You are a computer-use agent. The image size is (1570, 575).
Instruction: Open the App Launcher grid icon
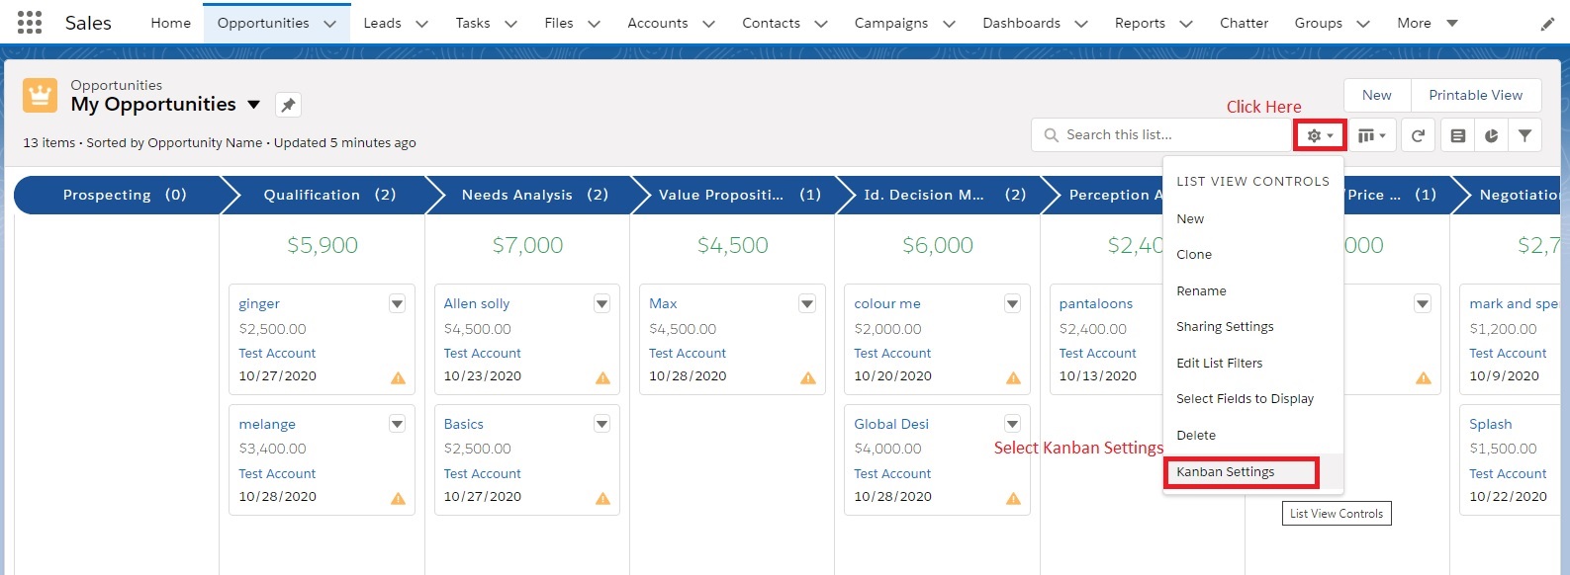tap(30, 23)
